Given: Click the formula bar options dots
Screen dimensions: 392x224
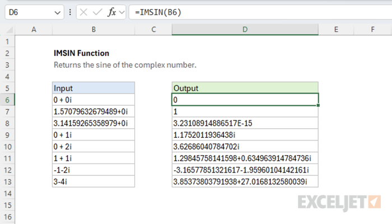Looking at the screenshot, I should coord(70,12).
